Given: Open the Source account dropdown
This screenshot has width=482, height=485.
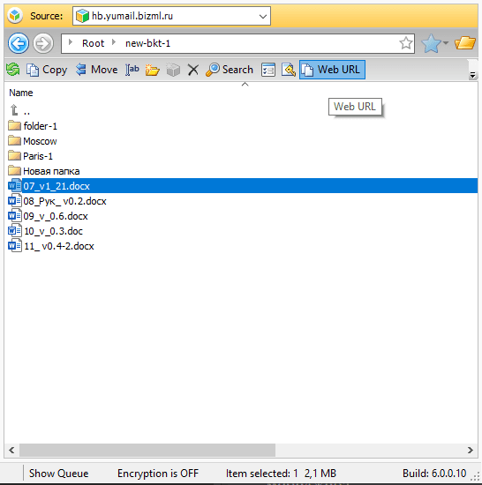Looking at the screenshot, I should [x=263, y=16].
